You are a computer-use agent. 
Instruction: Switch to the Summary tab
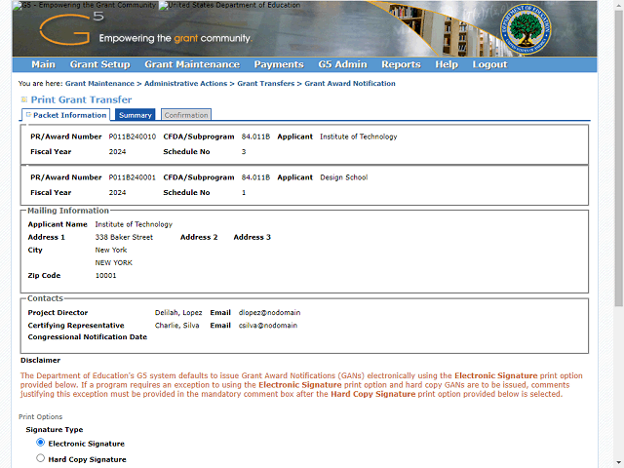coord(136,115)
